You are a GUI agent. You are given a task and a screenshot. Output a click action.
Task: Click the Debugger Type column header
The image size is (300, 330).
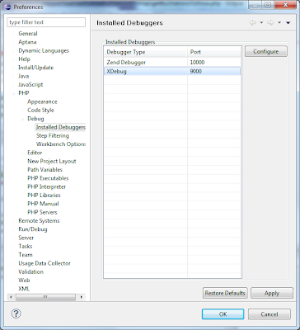(x=146, y=52)
